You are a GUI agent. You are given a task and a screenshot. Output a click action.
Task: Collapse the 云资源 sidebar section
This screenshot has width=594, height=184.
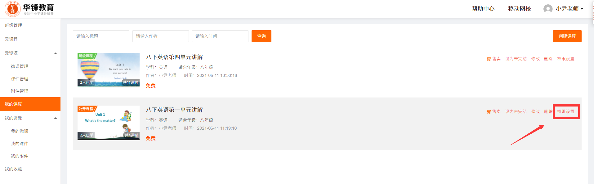56,53
